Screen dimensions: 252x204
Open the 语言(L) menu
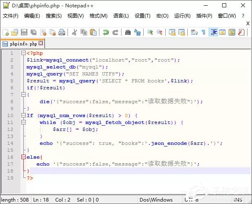click(121, 16)
